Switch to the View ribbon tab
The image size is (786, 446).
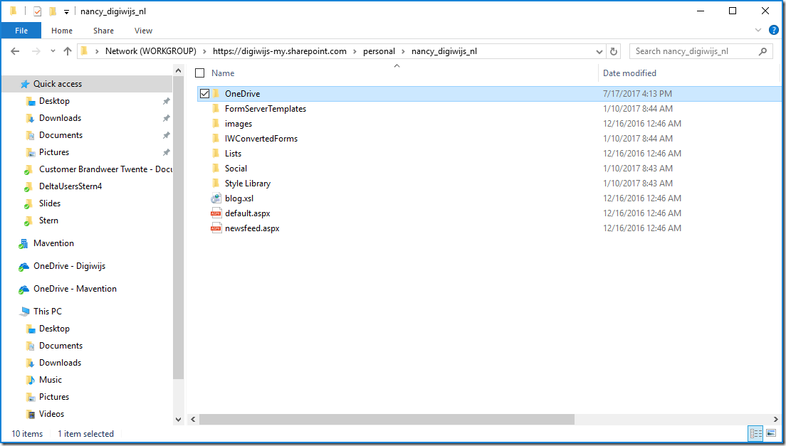click(x=143, y=31)
